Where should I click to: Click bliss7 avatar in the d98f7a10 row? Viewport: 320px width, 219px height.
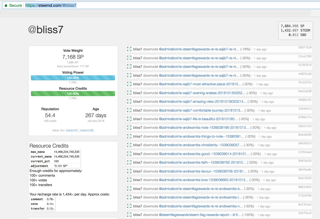tap(129, 49)
